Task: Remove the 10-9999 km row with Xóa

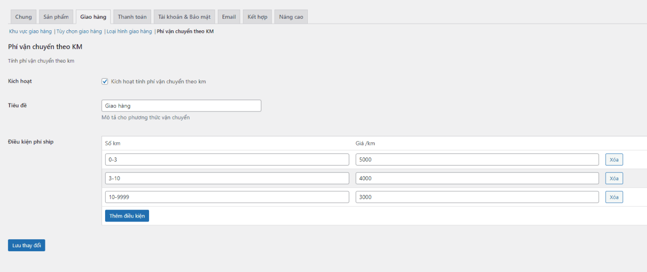Action: tap(614, 197)
